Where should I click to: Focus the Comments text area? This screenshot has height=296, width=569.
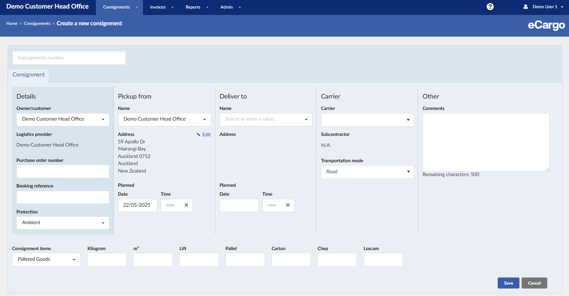[486, 142]
